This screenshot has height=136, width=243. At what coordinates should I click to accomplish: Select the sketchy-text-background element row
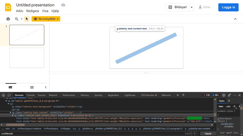[47, 107]
